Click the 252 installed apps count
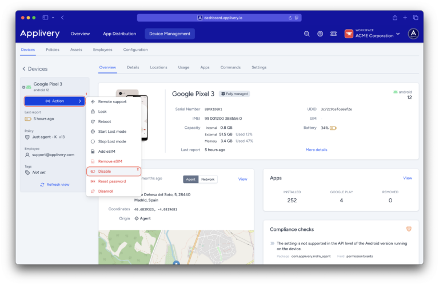The width and height of the screenshot is (439, 285). pos(292,201)
